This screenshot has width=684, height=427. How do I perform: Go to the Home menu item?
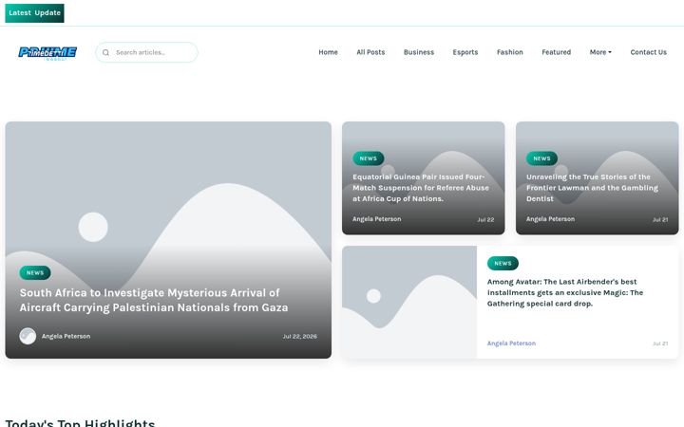(x=328, y=52)
